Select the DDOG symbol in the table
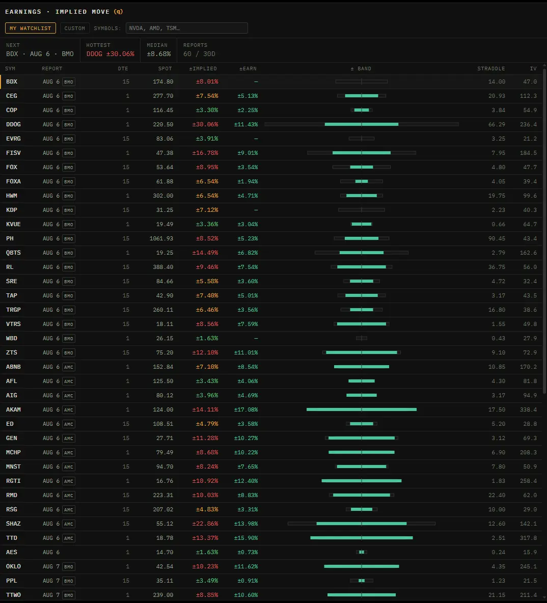 click(13, 124)
